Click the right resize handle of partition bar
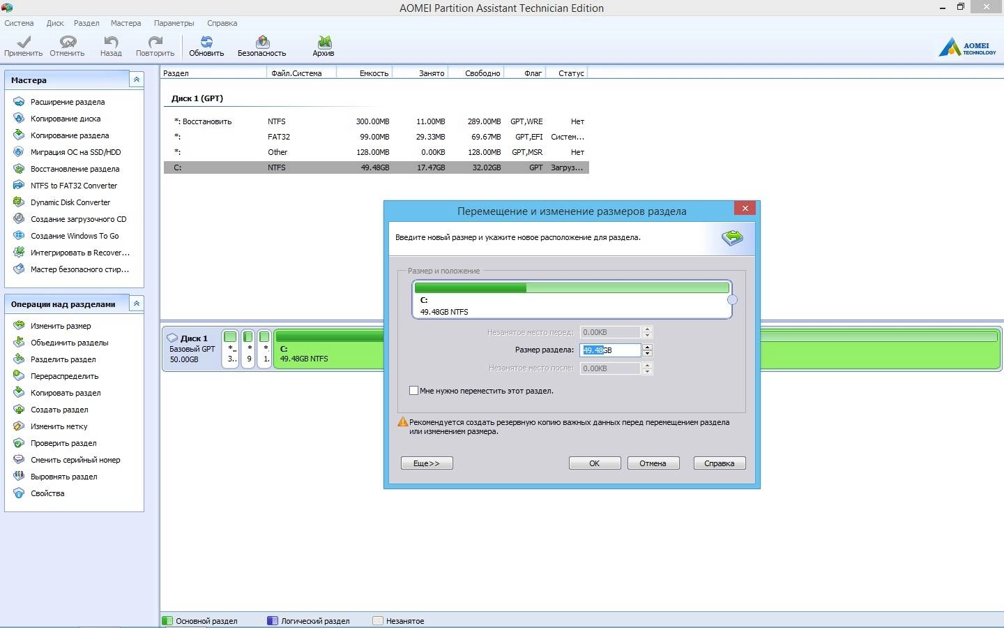This screenshot has width=1004, height=628. (732, 300)
